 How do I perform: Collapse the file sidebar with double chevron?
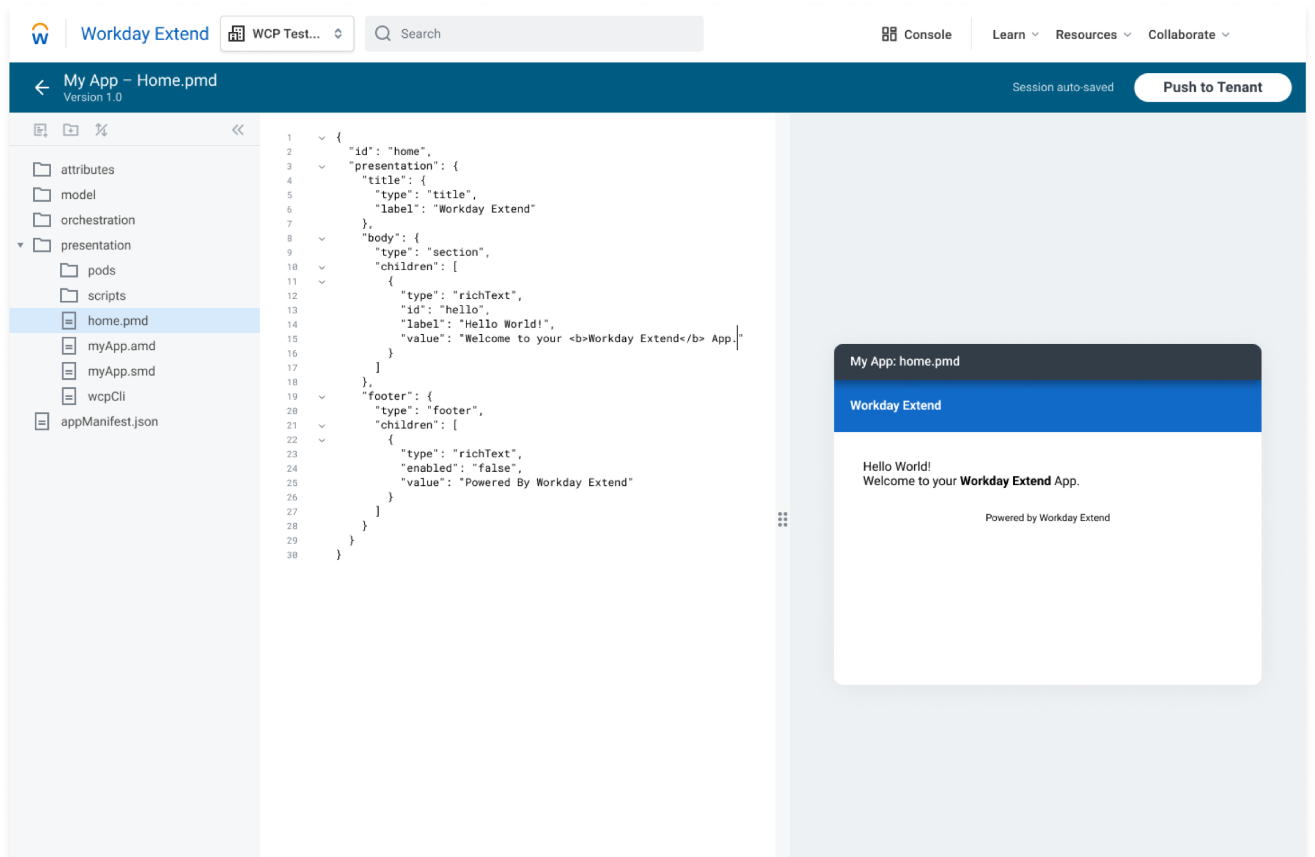[x=237, y=130]
